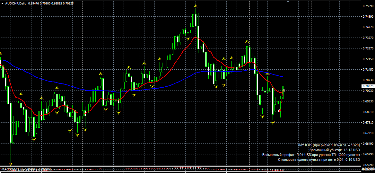Click the 0.65790 price scale label
This screenshot has height=173, width=375.
pos(368,154)
